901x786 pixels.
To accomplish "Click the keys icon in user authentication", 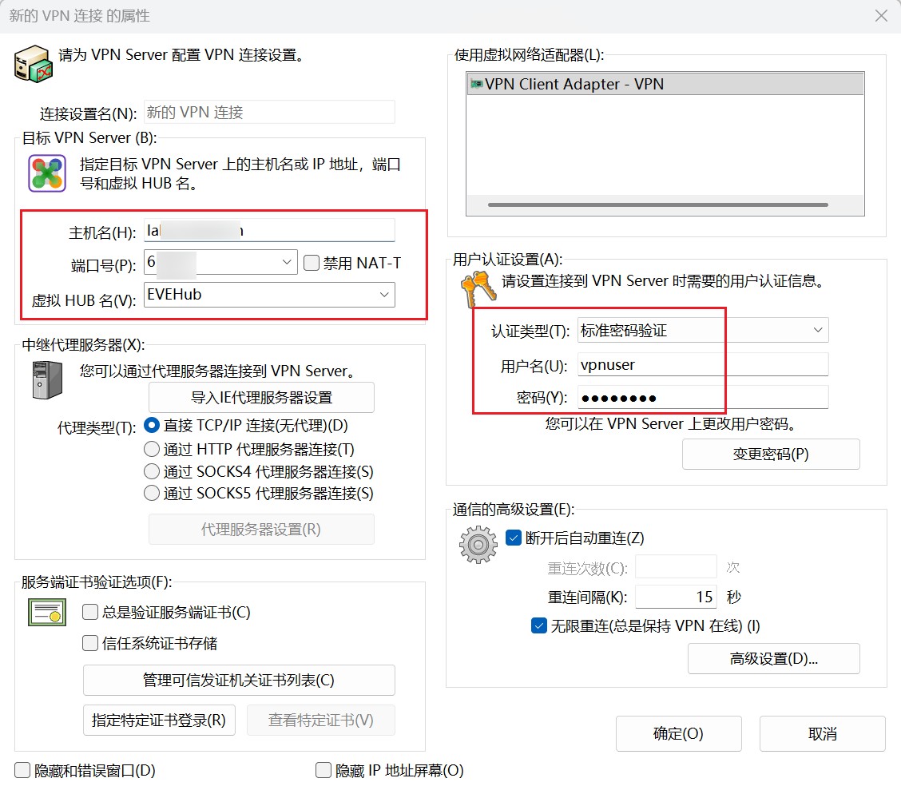I will [478, 289].
